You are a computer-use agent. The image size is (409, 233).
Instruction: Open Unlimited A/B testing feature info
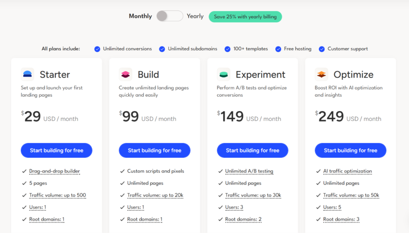coord(249,171)
